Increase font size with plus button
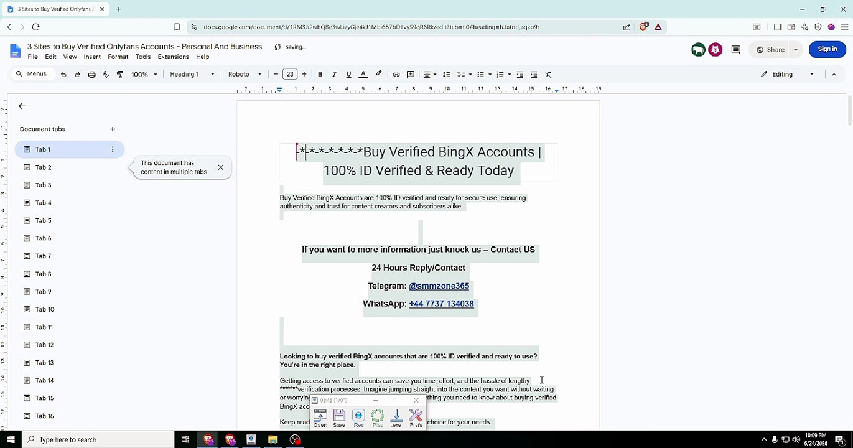853x448 pixels. pyautogui.click(x=304, y=75)
